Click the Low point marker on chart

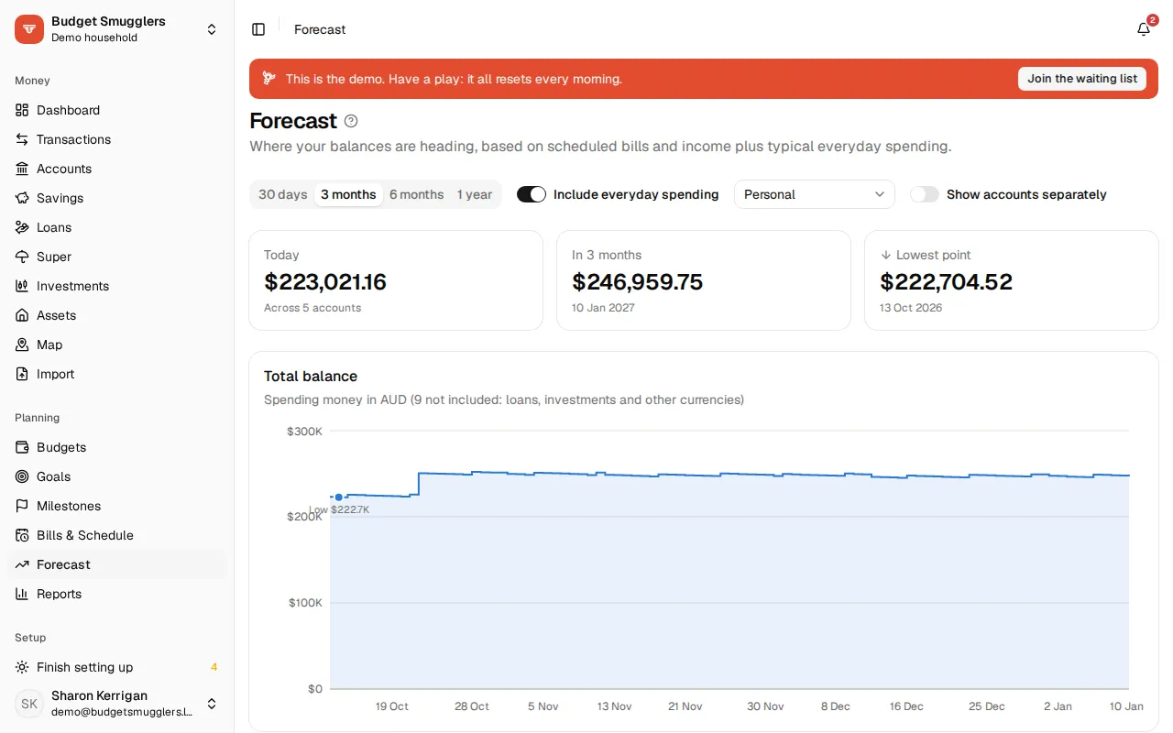tap(338, 498)
